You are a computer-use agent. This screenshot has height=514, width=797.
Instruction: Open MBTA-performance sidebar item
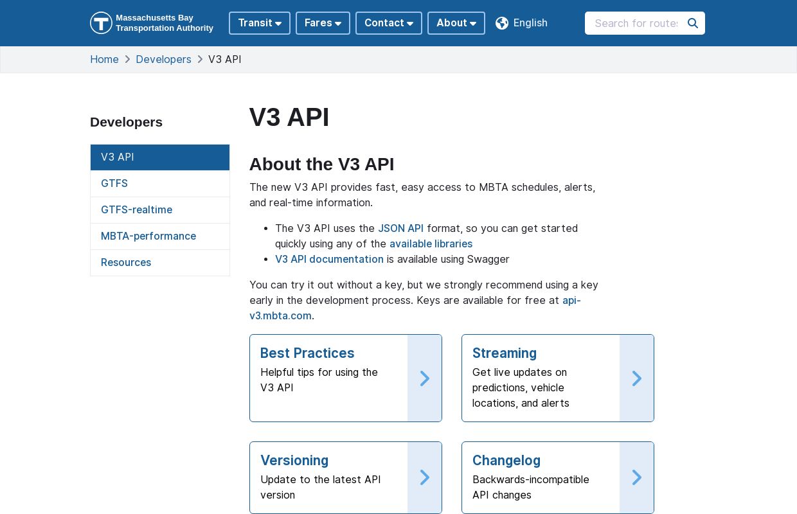[160, 236]
